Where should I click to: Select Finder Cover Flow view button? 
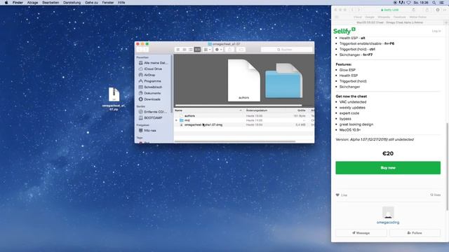point(197,50)
